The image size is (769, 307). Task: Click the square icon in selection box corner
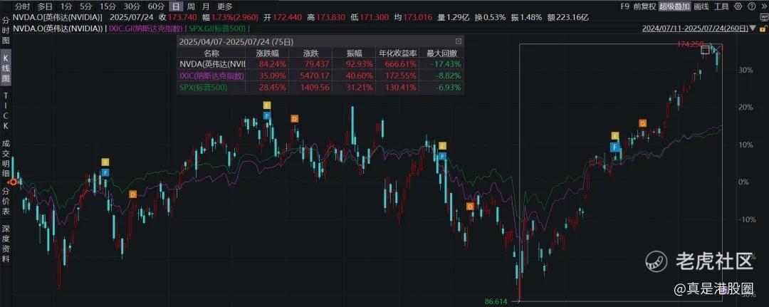[x=705, y=49]
